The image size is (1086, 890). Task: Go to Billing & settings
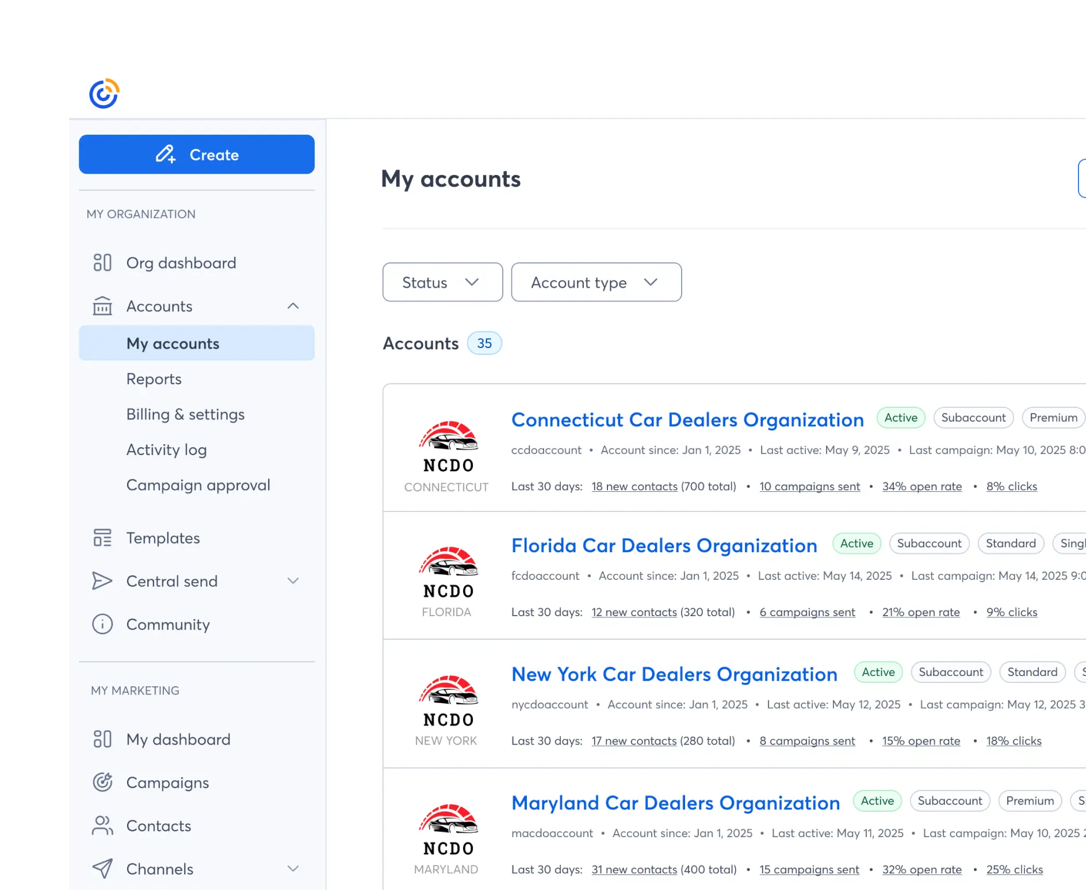pyautogui.click(x=185, y=414)
